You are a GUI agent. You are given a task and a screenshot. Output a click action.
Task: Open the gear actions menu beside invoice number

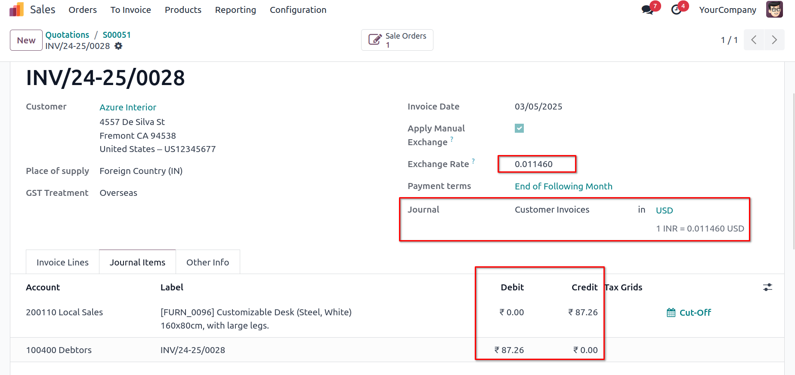click(x=118, y=46)
